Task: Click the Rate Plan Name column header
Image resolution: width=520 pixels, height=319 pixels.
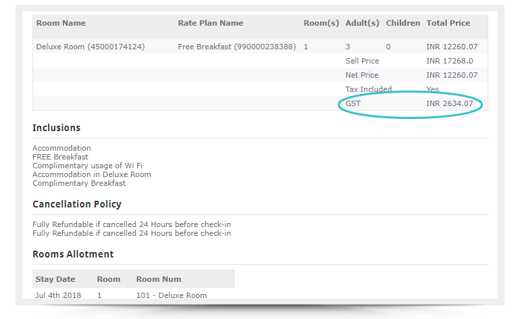Action: 210,23
